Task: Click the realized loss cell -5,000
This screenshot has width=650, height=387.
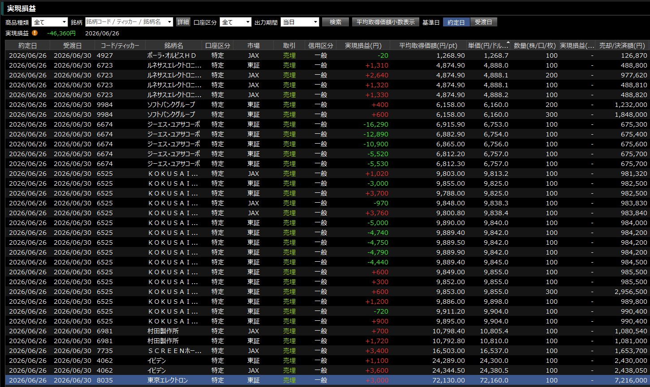Action: pos(378,223)
